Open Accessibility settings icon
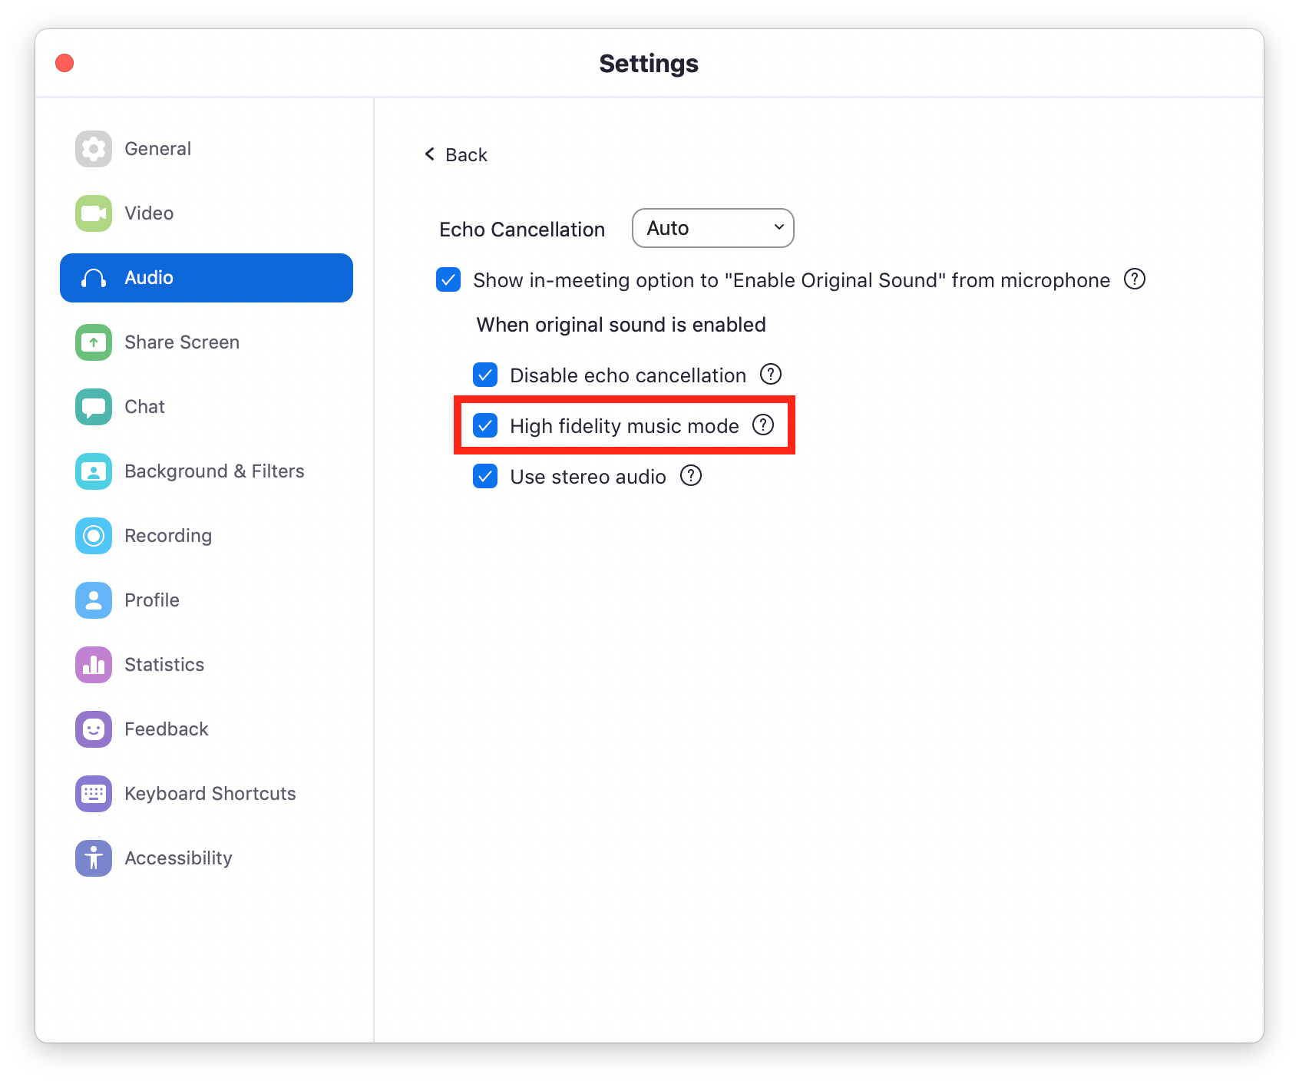 pyautogui.click(x=94, y=858)
